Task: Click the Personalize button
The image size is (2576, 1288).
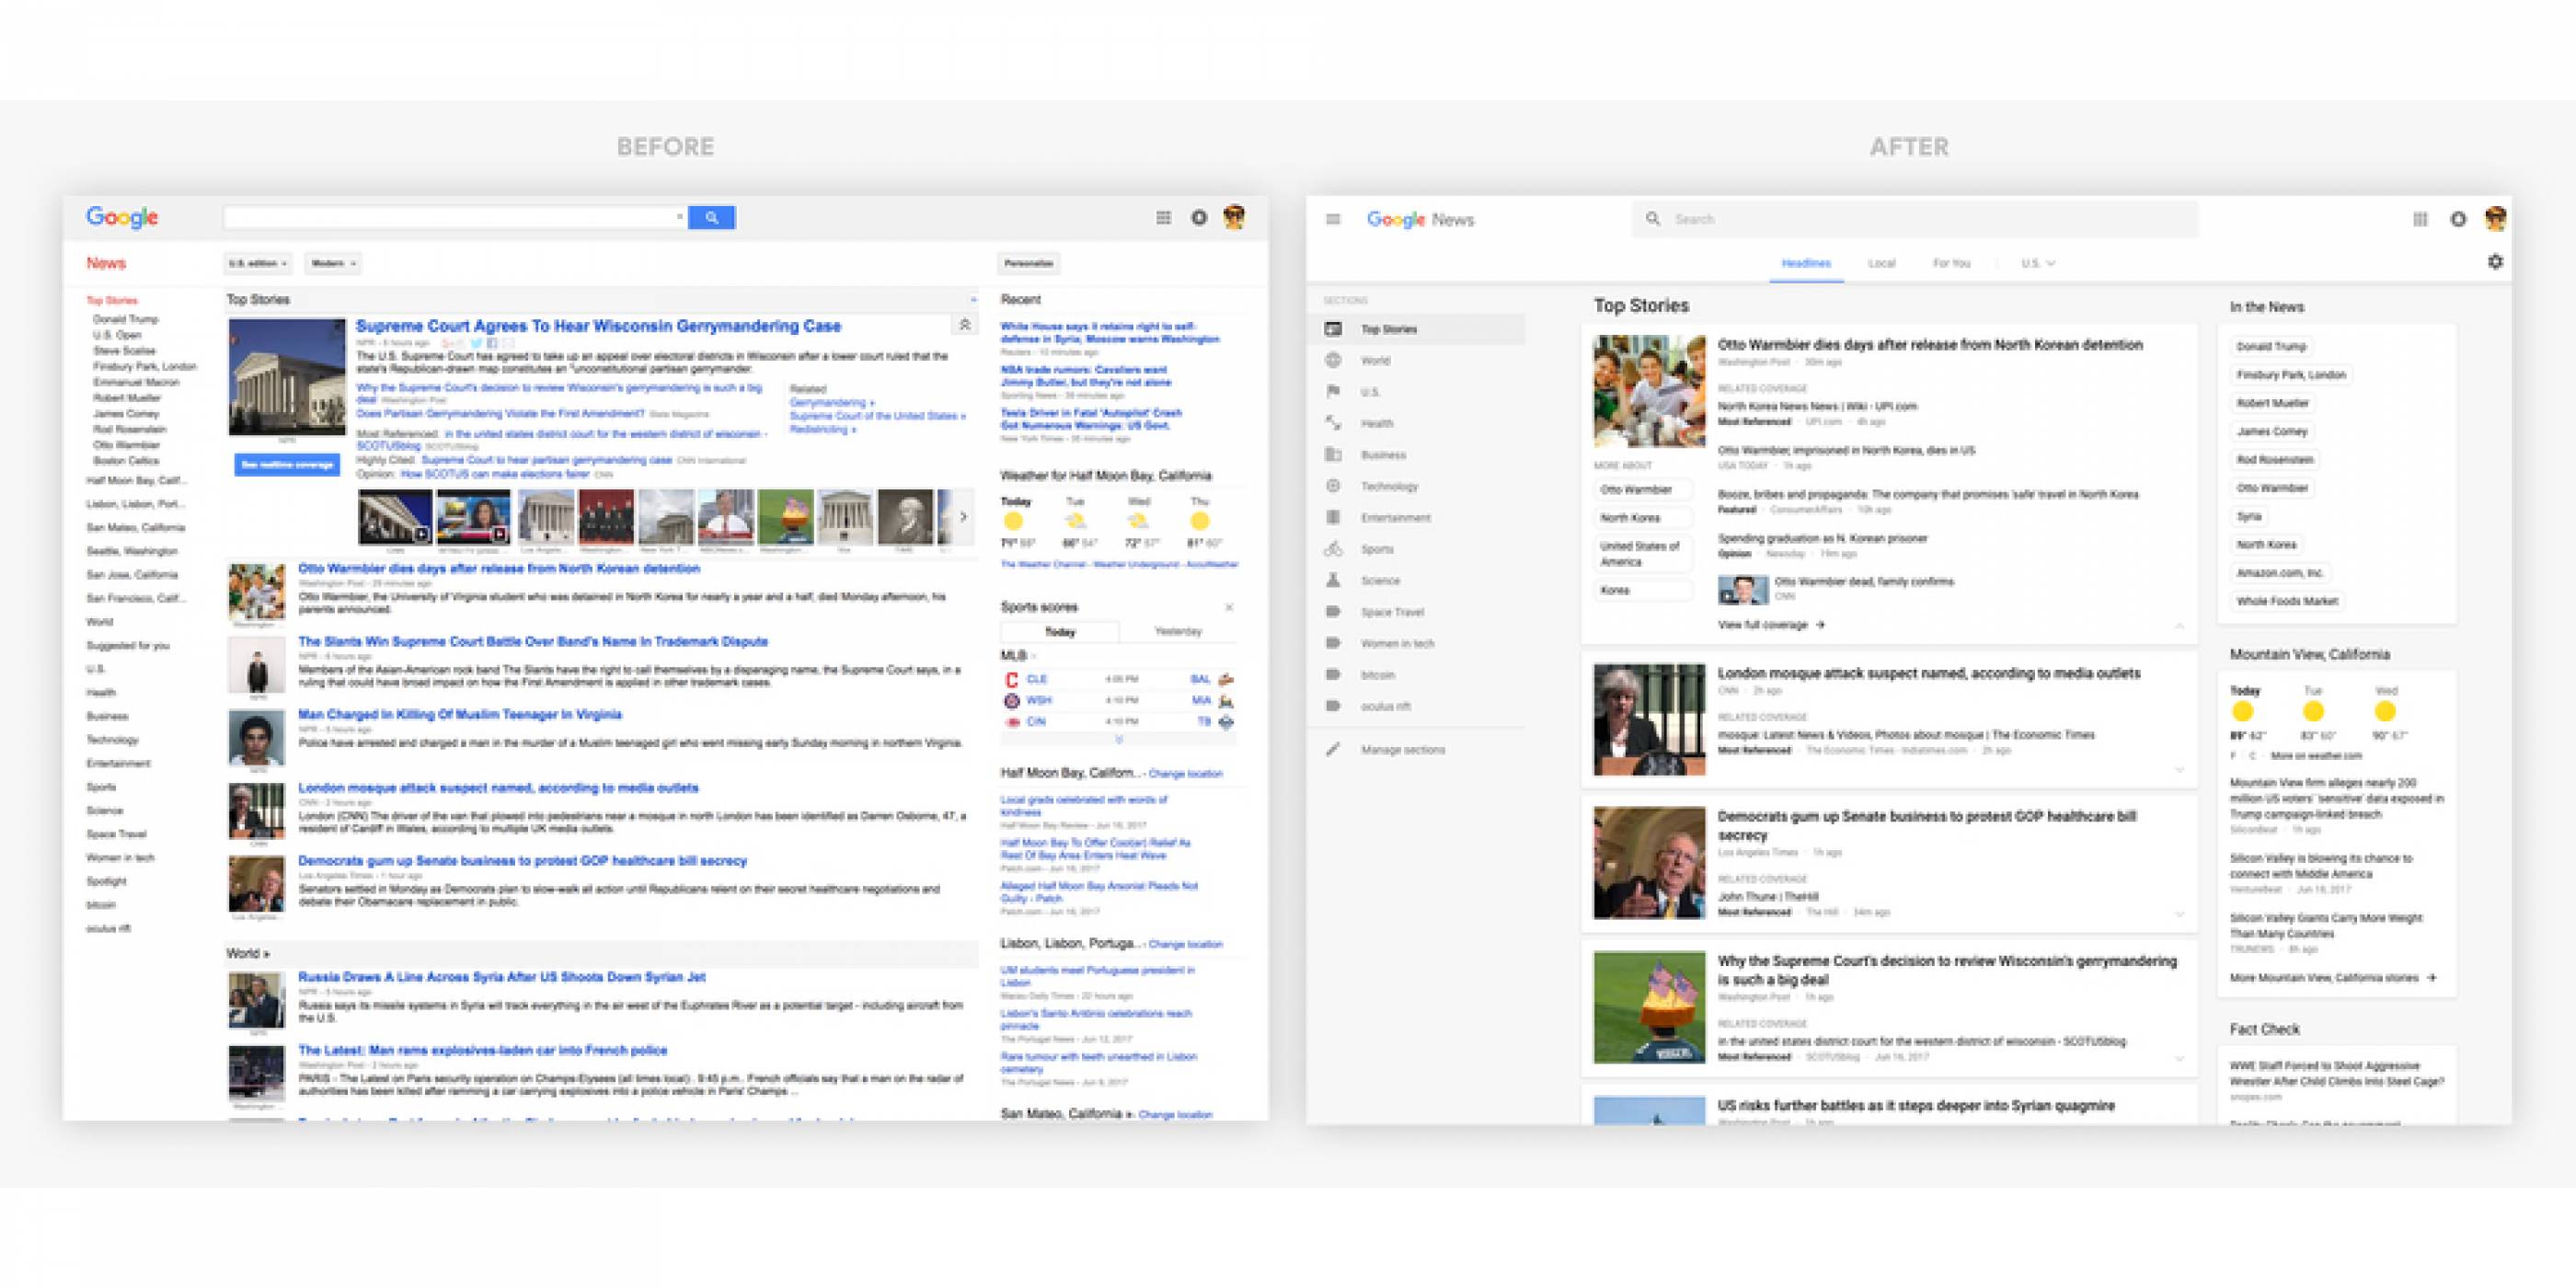Action: click(x=1028, y=263)
